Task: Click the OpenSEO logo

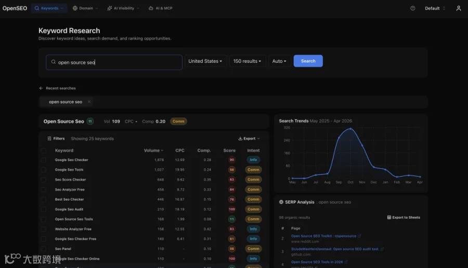Action: (x=15, y=8)
